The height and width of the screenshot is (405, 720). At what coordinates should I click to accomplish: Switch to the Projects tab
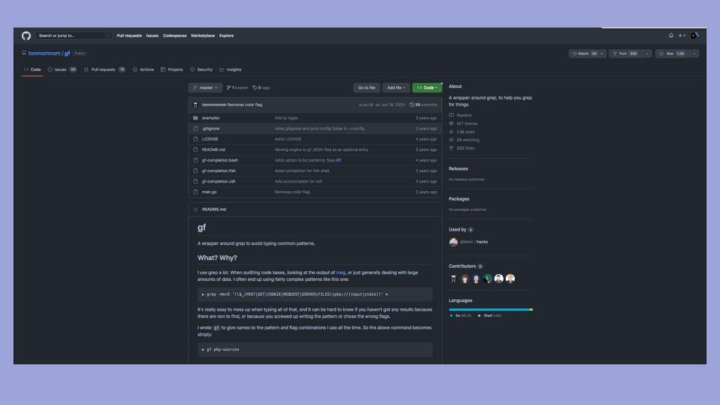click(x=172, y=70)
